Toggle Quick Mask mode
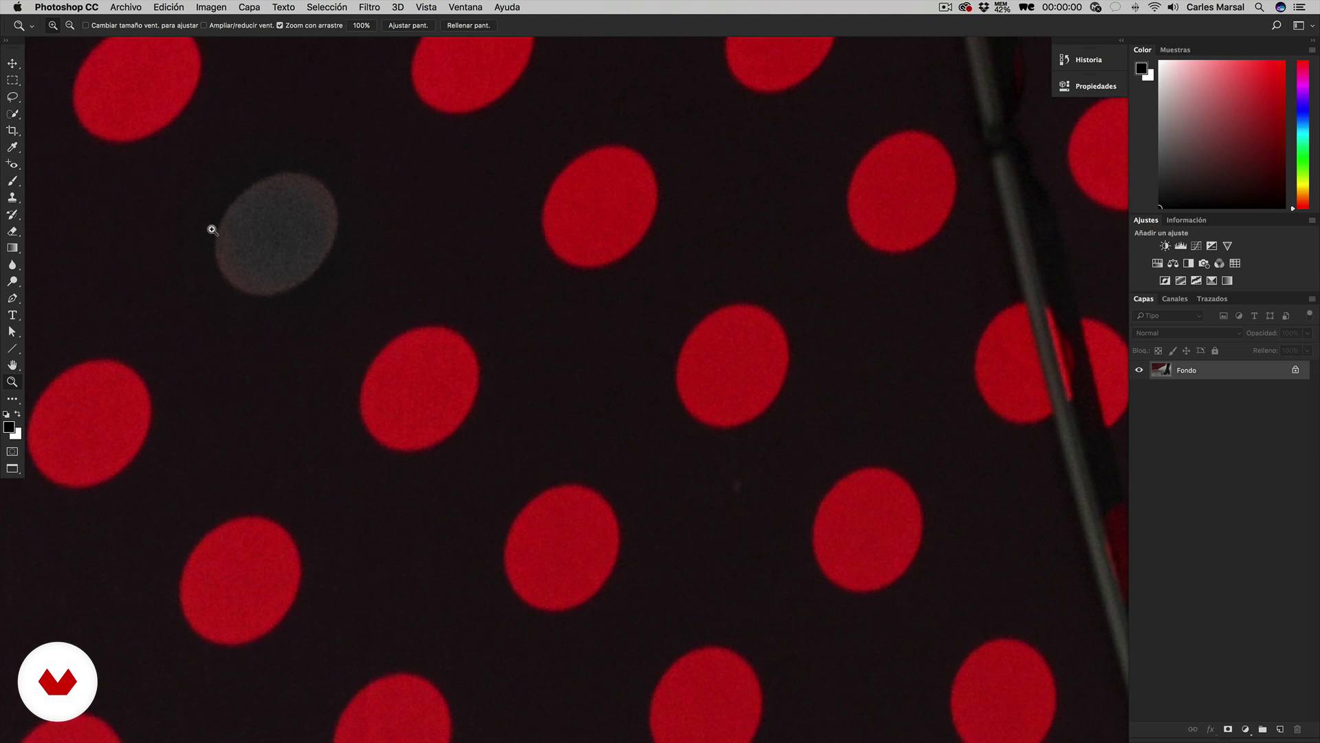The image size is (1320, 743). [x=12, y=452]
